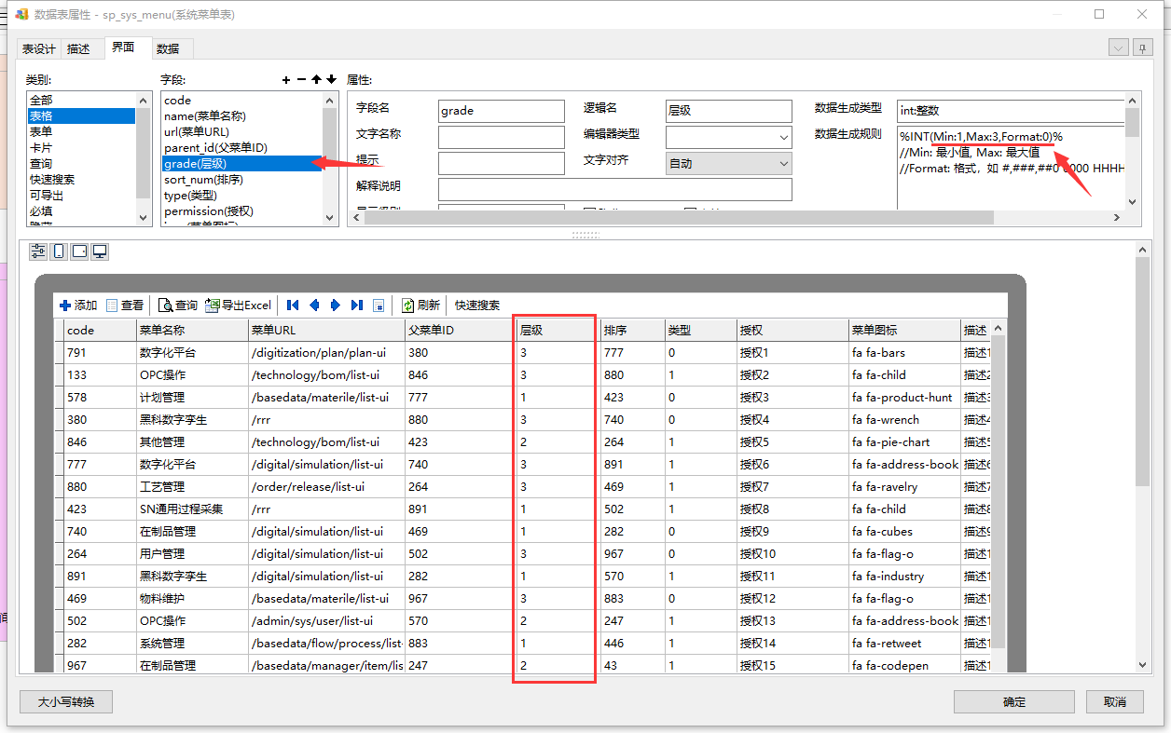
Task: Switch to the 描述 tab
Action: 79,48
